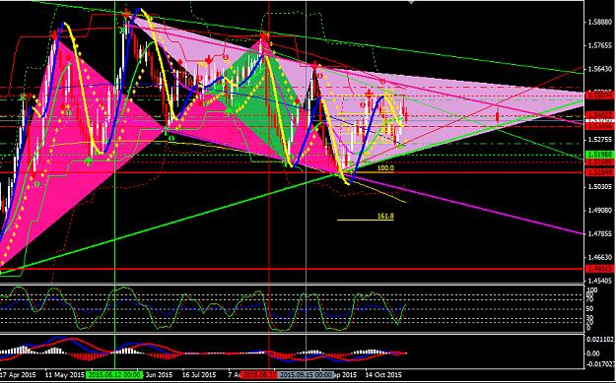The height and width of the screenshot is (383, 616).
Task: Click the 1.50305 price axis value
Action: click(x=600, y=187)
